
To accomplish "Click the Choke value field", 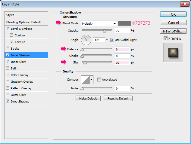I will (122, 56).
